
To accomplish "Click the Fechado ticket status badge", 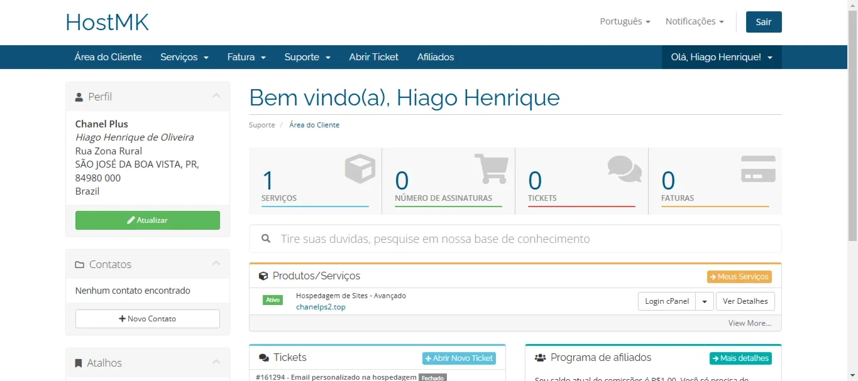I will tap(432, 378).
